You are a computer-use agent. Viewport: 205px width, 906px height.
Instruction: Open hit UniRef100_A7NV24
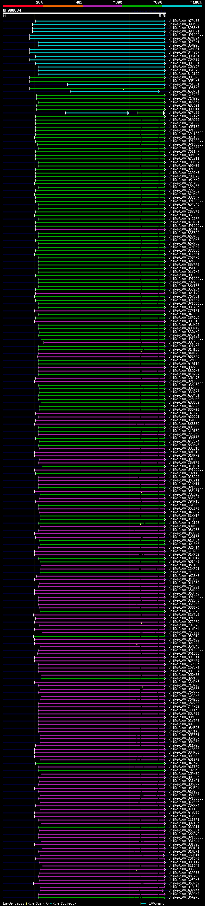(184, 38)
